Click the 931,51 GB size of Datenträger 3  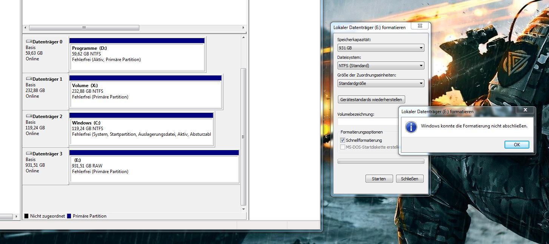tap(35, 165)
